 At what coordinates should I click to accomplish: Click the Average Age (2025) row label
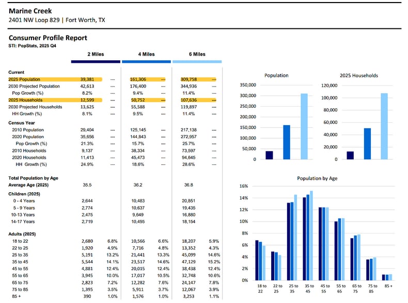28,185
